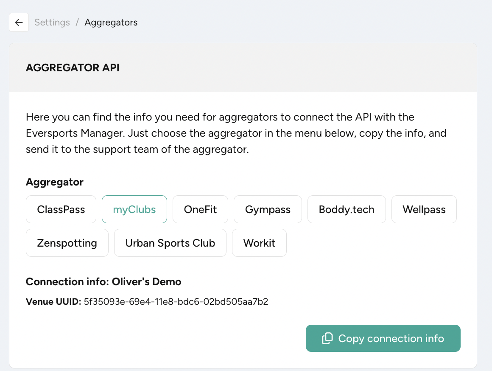Click the Connection info: Oliver's Demo heading

click(103, 281)
